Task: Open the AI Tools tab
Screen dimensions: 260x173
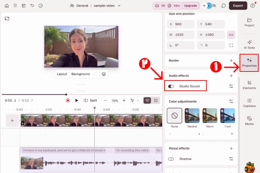Action: (x=249, y=45)
